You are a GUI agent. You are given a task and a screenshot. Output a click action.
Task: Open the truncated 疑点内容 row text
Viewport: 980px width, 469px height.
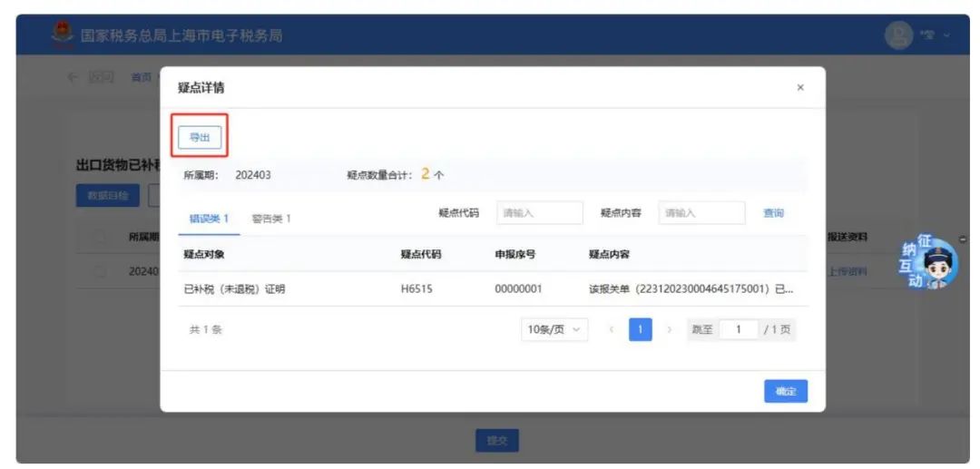691,289
